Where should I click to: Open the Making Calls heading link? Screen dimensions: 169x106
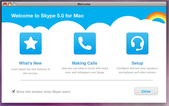click(x=84, y=63)
